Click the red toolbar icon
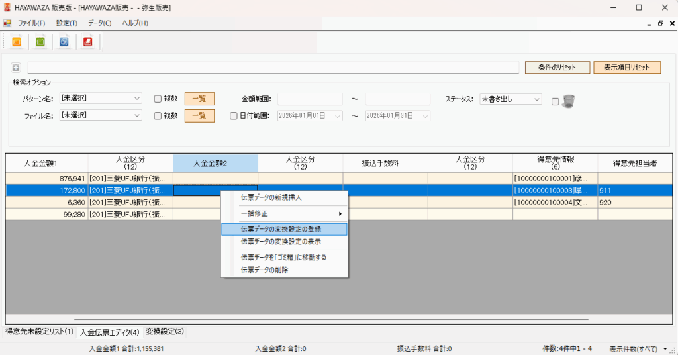This screenshot has width=678, height=355. (87, 42)
